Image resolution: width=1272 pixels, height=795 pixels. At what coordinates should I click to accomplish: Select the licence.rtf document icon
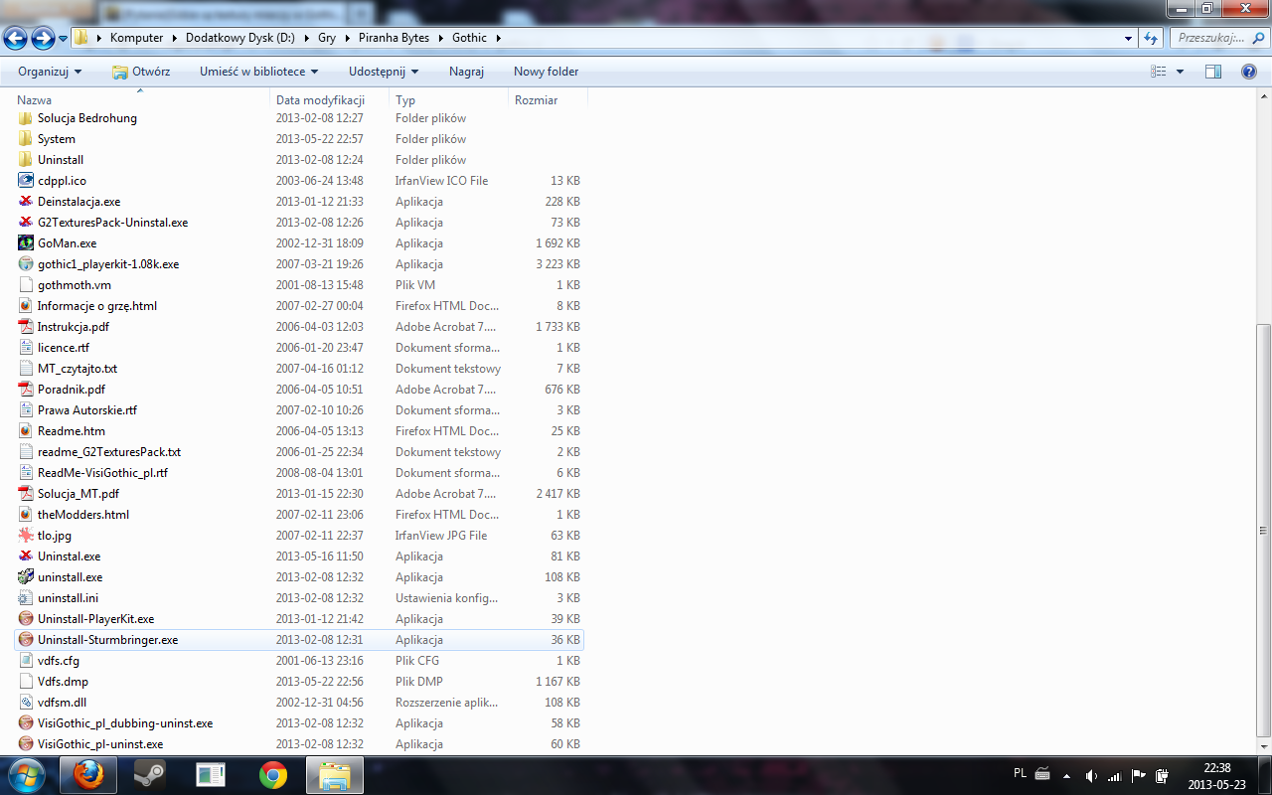tap(26, 348)
